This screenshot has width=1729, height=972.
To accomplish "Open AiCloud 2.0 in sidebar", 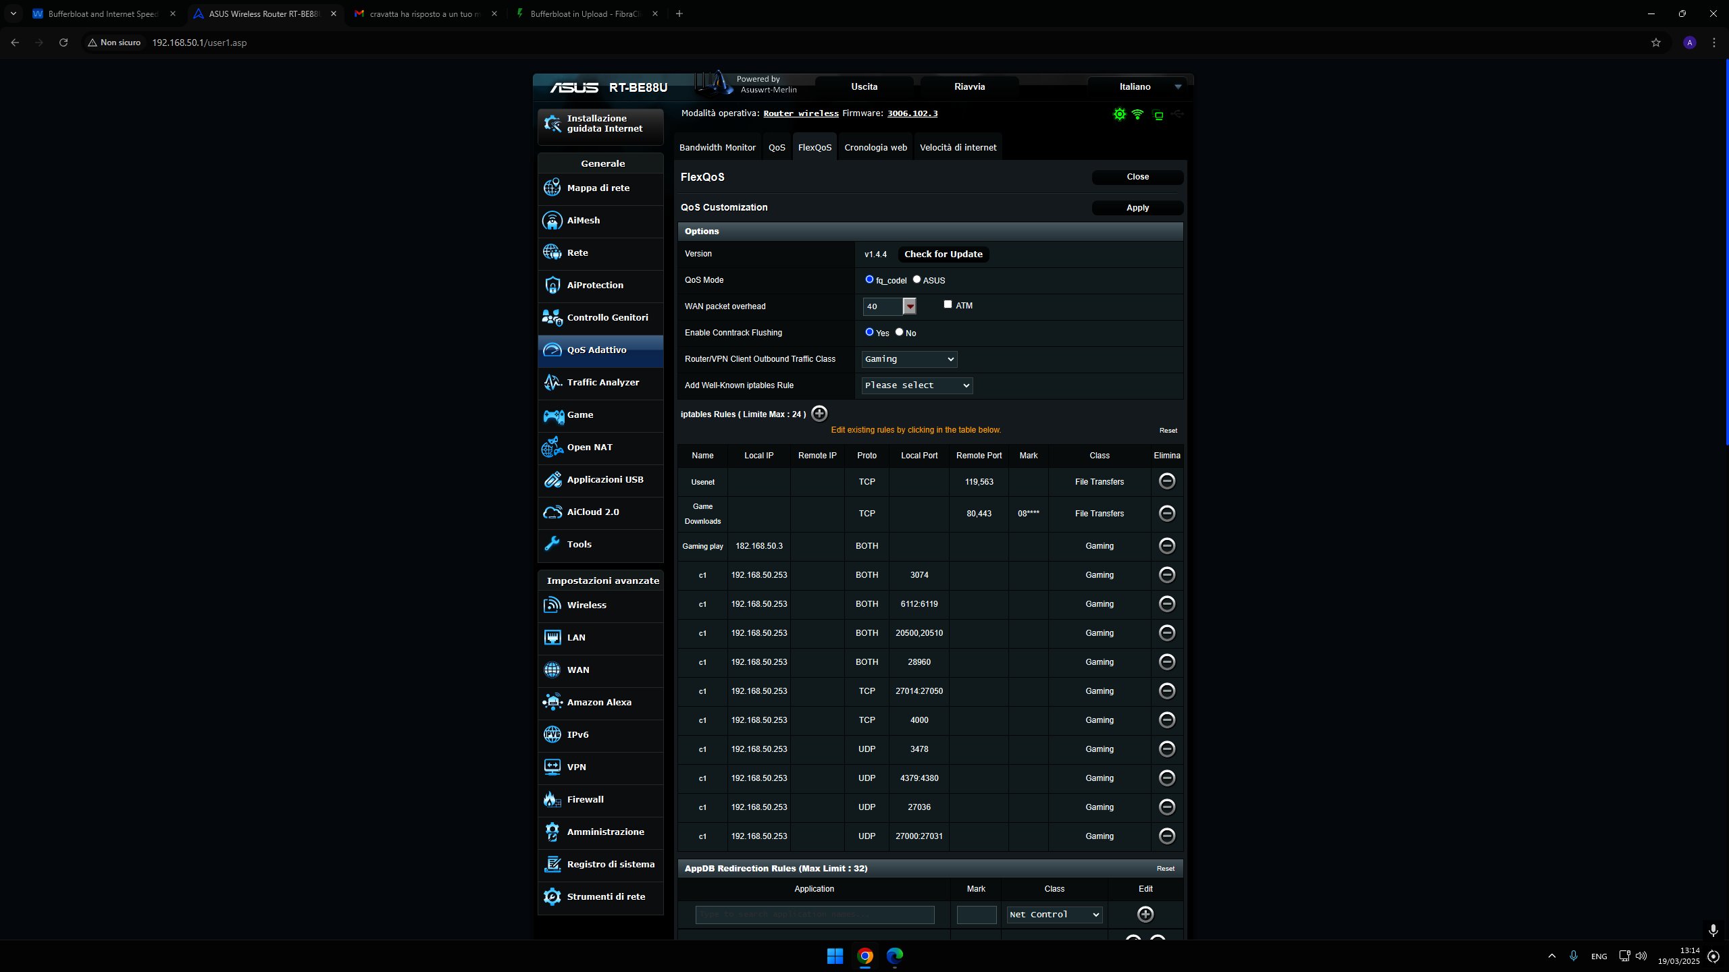I will [600, 512].
